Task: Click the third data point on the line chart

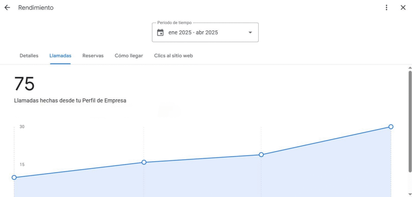Action: click(261, 154)
